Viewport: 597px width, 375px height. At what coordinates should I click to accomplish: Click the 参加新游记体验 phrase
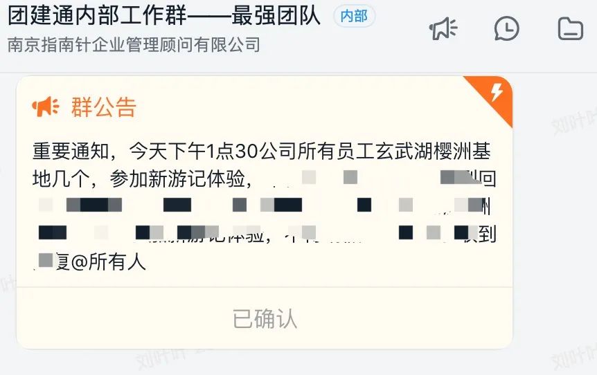(x=177, y=179)
